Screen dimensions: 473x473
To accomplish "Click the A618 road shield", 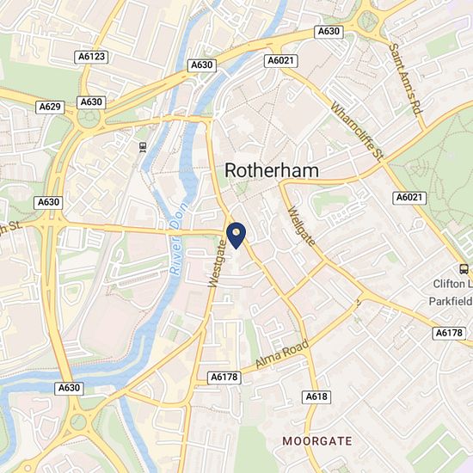I will click(x=316, y=396).
